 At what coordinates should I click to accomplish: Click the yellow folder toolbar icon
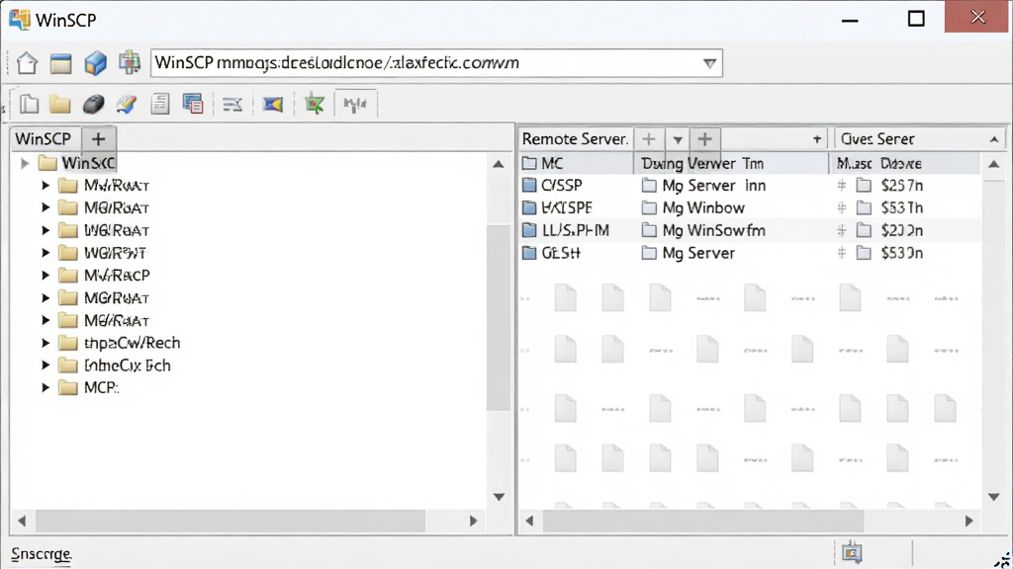[59, 104]
